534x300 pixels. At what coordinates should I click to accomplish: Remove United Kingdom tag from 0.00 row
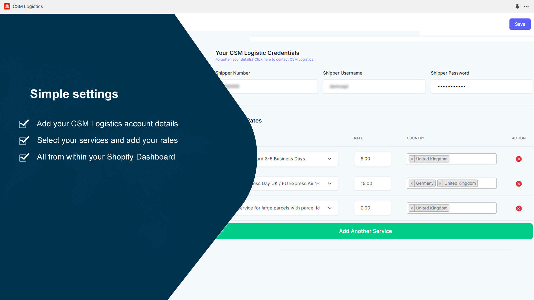coord(412,208)
